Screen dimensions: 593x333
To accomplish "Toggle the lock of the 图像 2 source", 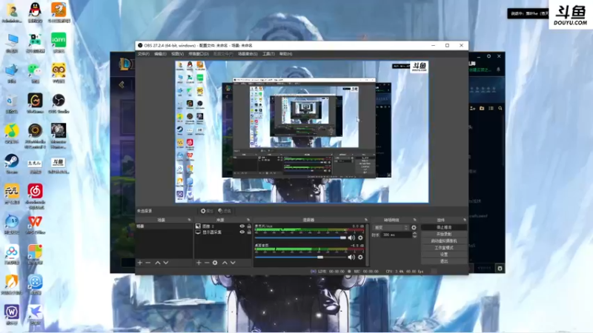I will (249, 226).
